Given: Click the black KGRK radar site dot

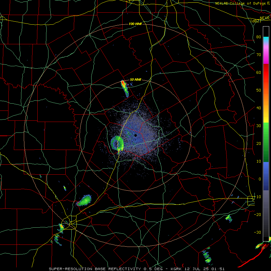Looking at the screenshot, I should [x=135, y=135].
